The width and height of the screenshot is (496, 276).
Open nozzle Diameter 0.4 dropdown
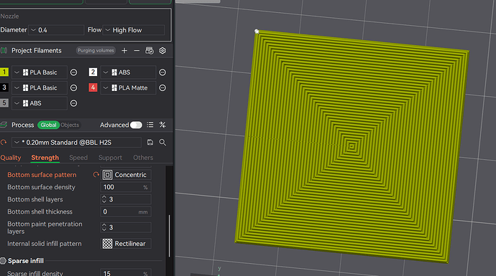[x=56, y=30]
